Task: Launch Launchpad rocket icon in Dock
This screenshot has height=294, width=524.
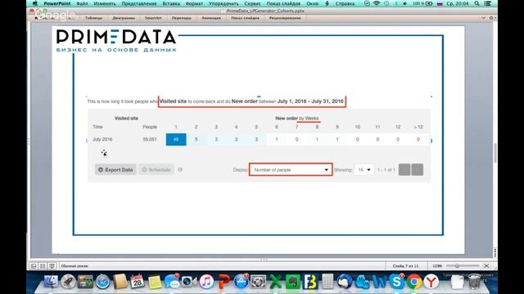Action: coord(68,282)
